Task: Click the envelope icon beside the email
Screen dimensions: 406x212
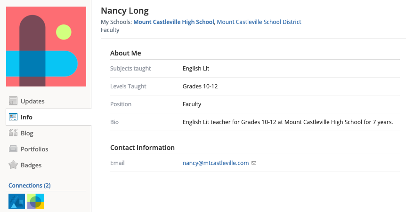Action: tap(254, 163)
